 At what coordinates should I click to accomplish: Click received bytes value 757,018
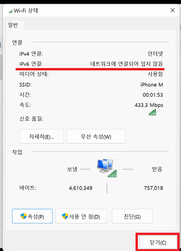point(153,188)
